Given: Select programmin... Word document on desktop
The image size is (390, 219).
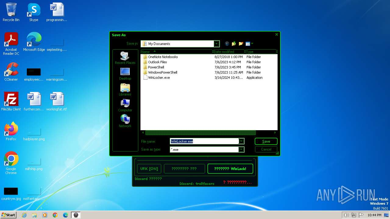Looking at the screenshot, I should (x=57, y=12).
